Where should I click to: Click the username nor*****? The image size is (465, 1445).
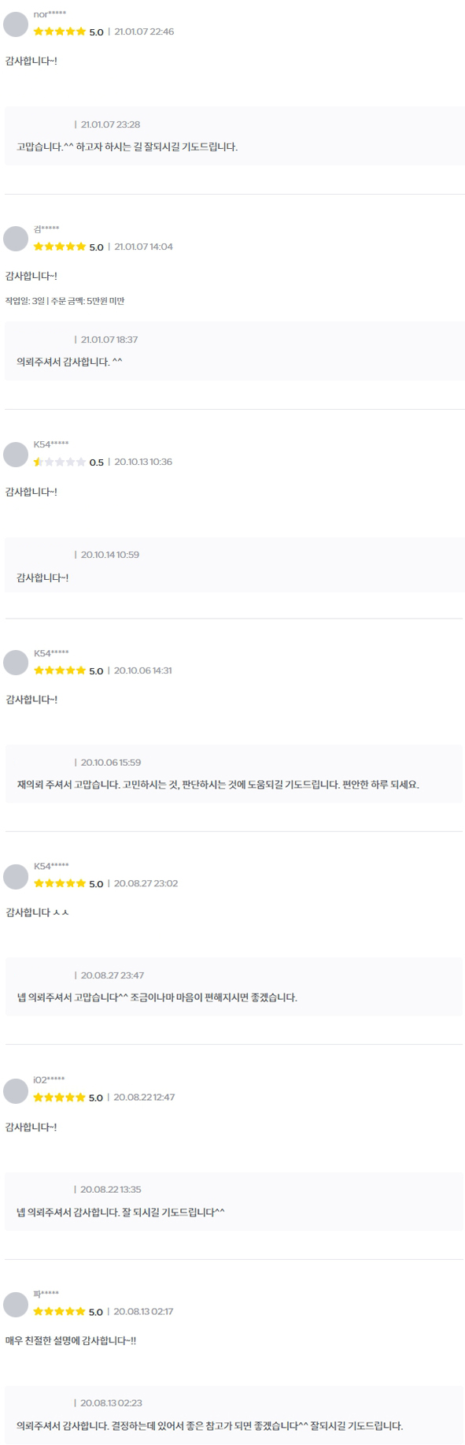50,14
